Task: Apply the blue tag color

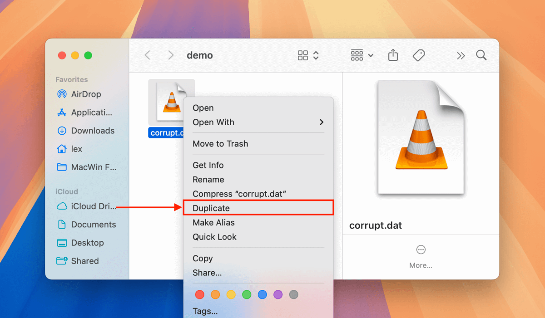Action: pyautogui.click(x=263, y=294)
